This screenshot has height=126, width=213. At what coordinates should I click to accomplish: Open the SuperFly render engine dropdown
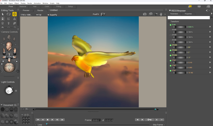52,15
